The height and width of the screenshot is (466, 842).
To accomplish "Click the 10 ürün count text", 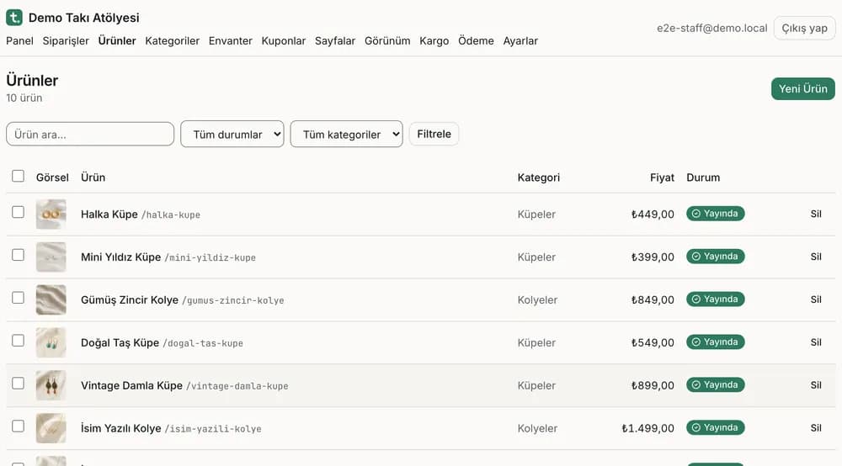I will tap(24, 98).
